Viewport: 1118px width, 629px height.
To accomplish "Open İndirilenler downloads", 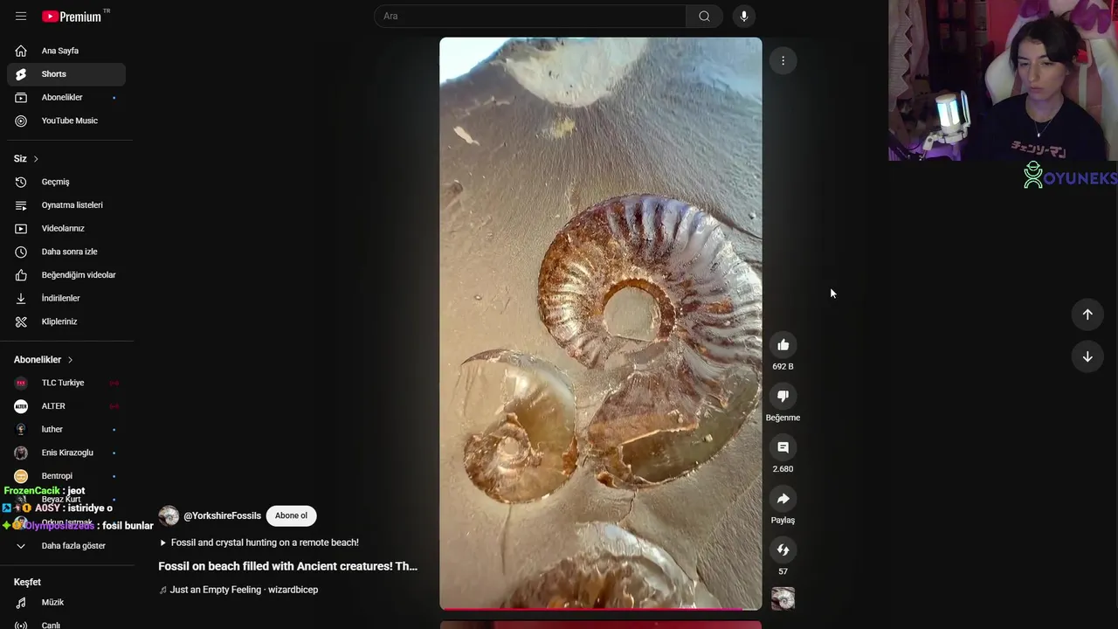I will 66,298.
